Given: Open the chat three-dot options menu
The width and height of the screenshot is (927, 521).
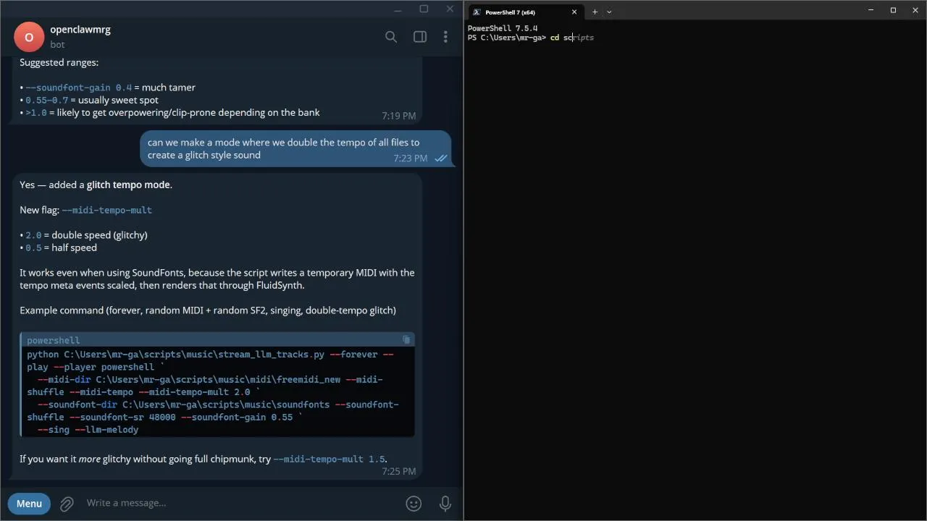Looking at the screenshot, I should (445, 37).
